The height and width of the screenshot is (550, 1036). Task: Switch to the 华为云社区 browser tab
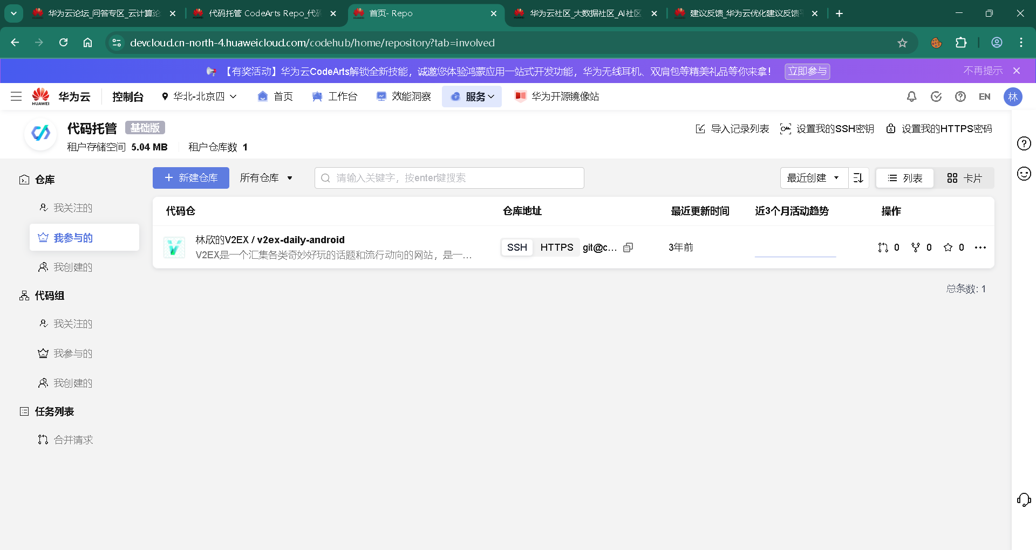point(586,13)
